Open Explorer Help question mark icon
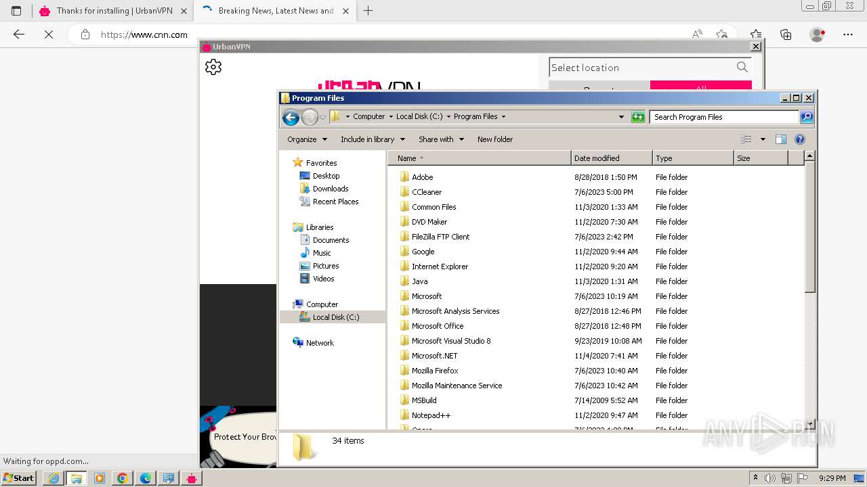867x487 pixels. 800,139
